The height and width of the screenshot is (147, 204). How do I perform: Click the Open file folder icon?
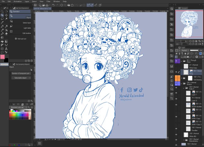[43, 5]
